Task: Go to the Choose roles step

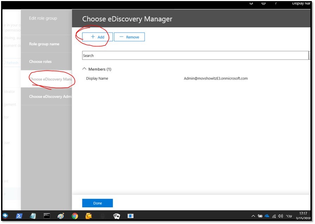Action: (40, 62)
